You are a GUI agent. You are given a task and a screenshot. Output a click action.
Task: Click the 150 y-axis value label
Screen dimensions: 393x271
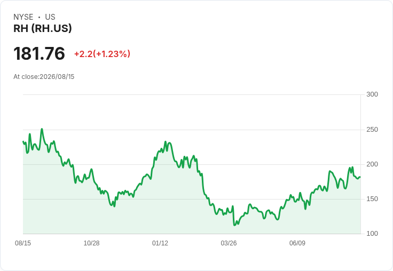point(372,199)
